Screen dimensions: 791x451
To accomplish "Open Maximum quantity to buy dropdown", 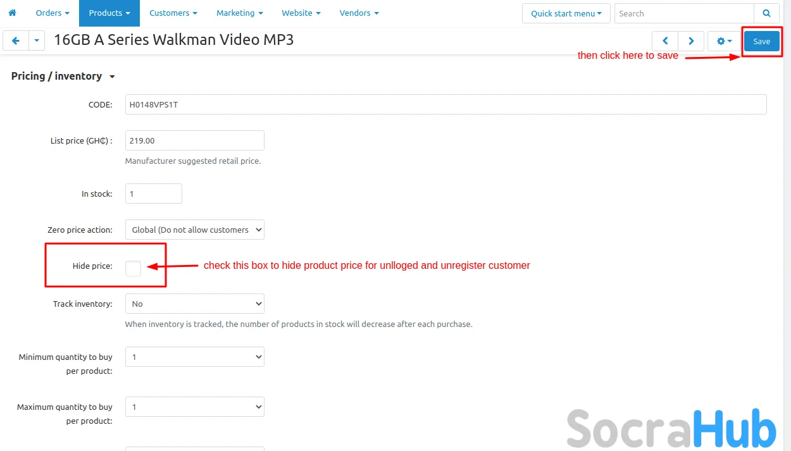I will click(x=194, y=407).
